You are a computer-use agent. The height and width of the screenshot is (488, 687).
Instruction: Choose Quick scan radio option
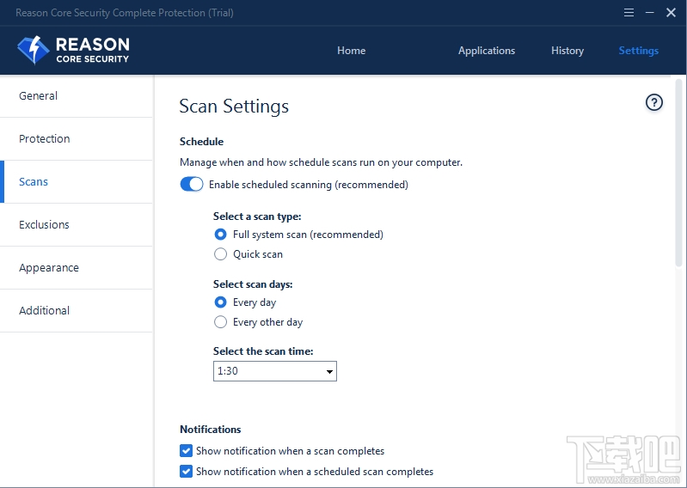pos(220,254)
